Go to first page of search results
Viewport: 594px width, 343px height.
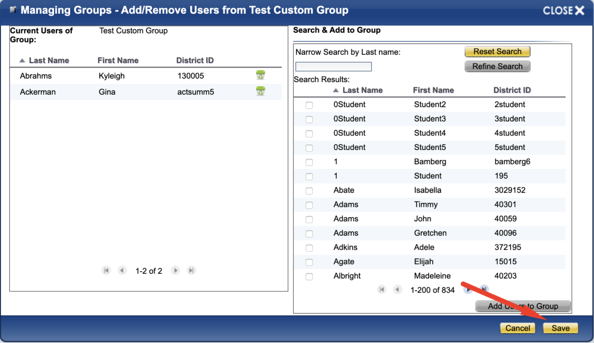(x=382, y=290)
